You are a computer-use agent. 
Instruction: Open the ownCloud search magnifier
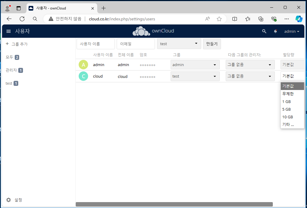click(264, 31)
